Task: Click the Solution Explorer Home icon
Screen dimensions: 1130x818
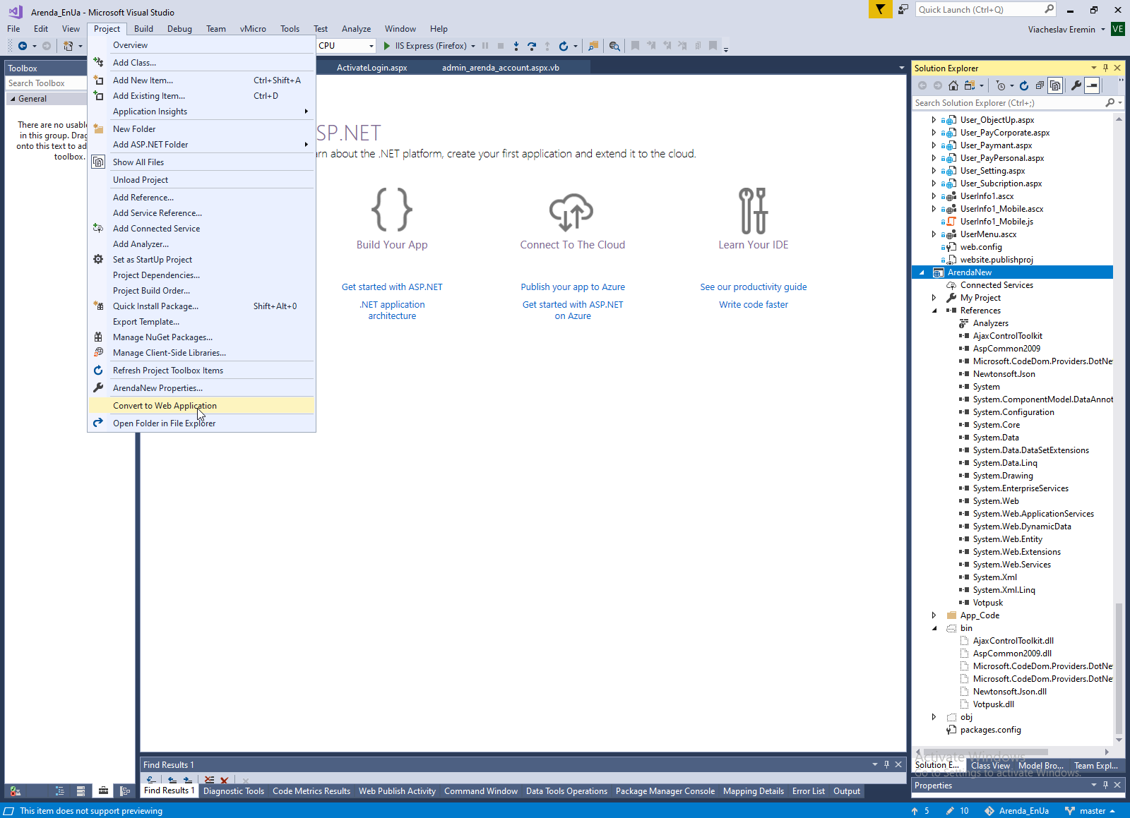Action: tap(953, 85)
